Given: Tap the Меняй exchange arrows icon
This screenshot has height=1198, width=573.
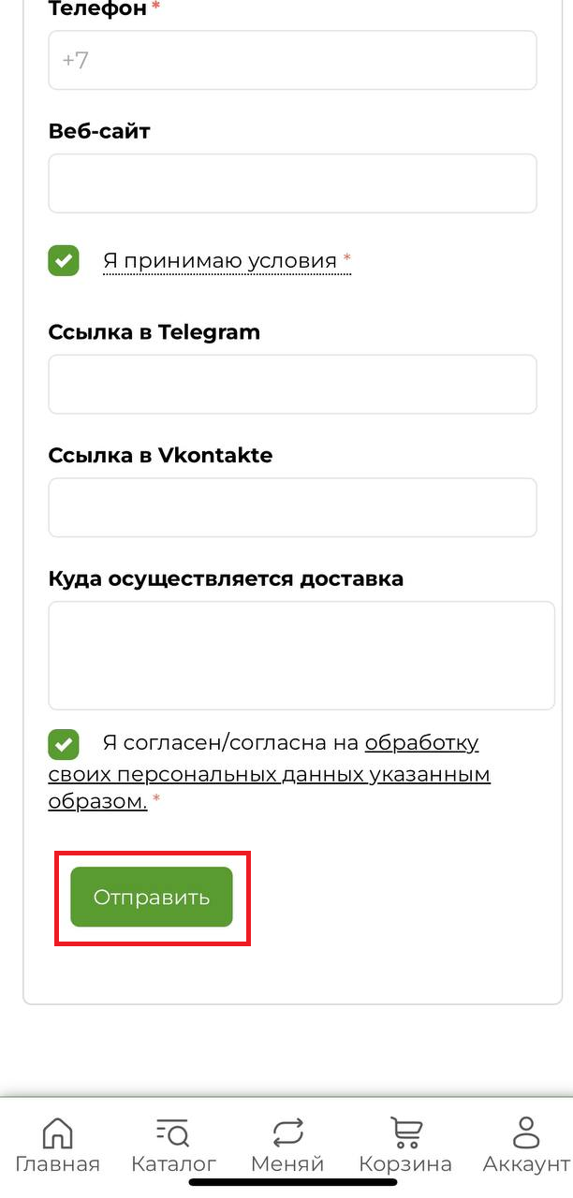Looking at the screenshot, I should pos(287,1132).
